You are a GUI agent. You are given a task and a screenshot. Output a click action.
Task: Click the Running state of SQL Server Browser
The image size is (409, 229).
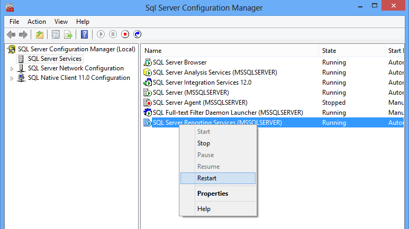click(334, 62)
